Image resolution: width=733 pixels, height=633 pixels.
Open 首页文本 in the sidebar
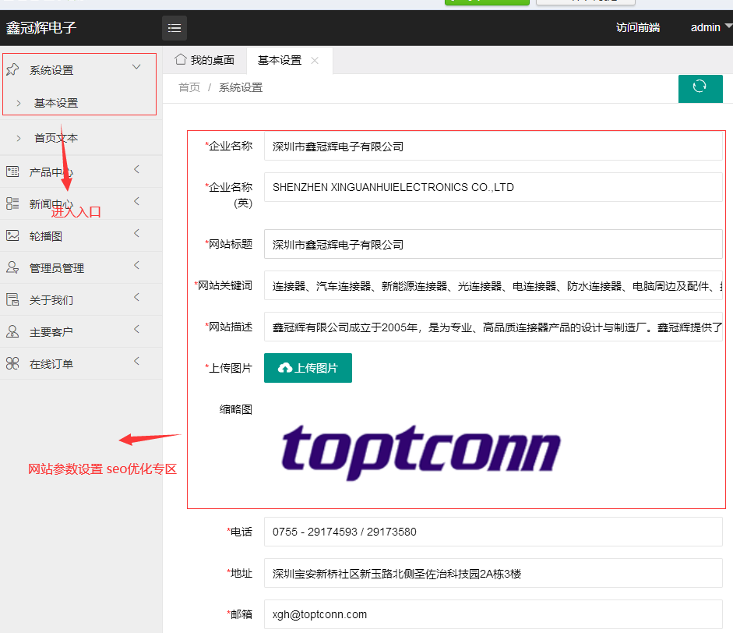56,138
